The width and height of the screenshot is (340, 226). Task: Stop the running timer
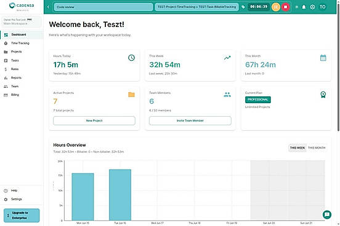pos(286,7)
